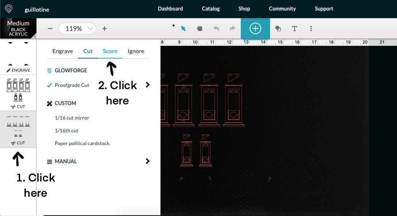Select the Ignore tab

coord(136,51)
